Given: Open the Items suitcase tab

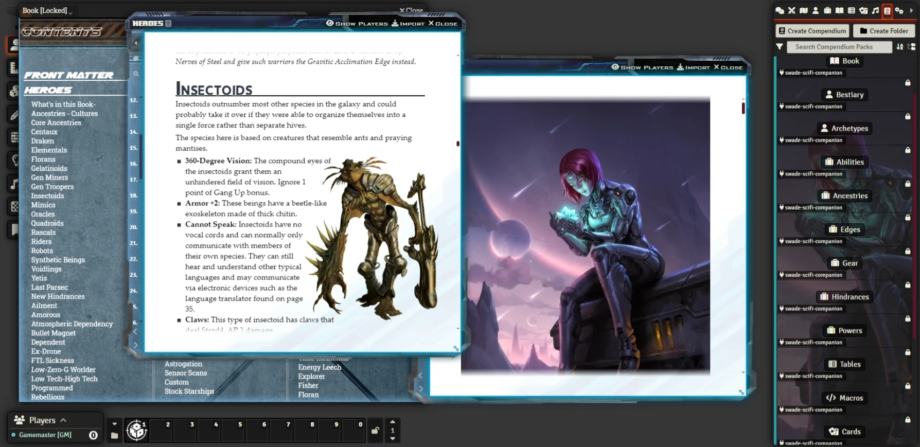Looking at the screenshot, I should coord(827,10).
